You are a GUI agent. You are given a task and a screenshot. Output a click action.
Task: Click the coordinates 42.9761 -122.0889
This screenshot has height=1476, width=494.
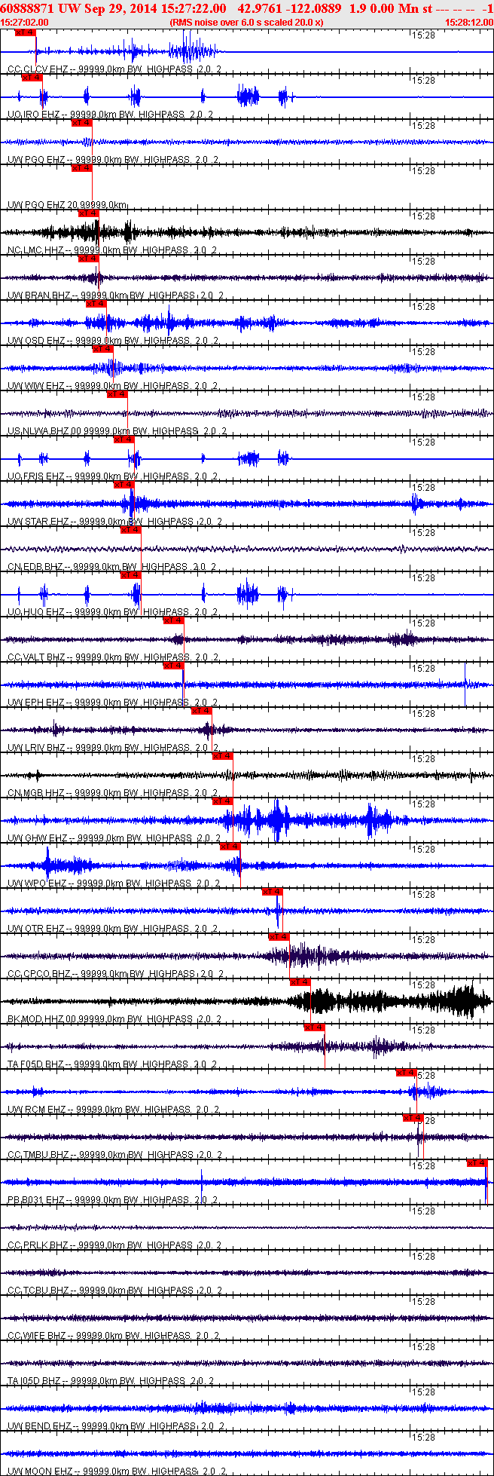(288, 8)
